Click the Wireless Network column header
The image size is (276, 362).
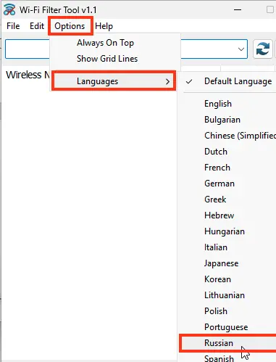(x=28, y=75)
